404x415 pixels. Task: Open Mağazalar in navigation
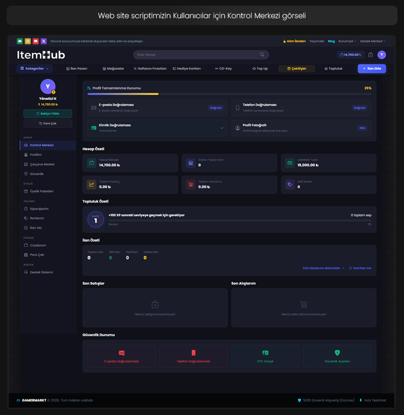[113, 68]
